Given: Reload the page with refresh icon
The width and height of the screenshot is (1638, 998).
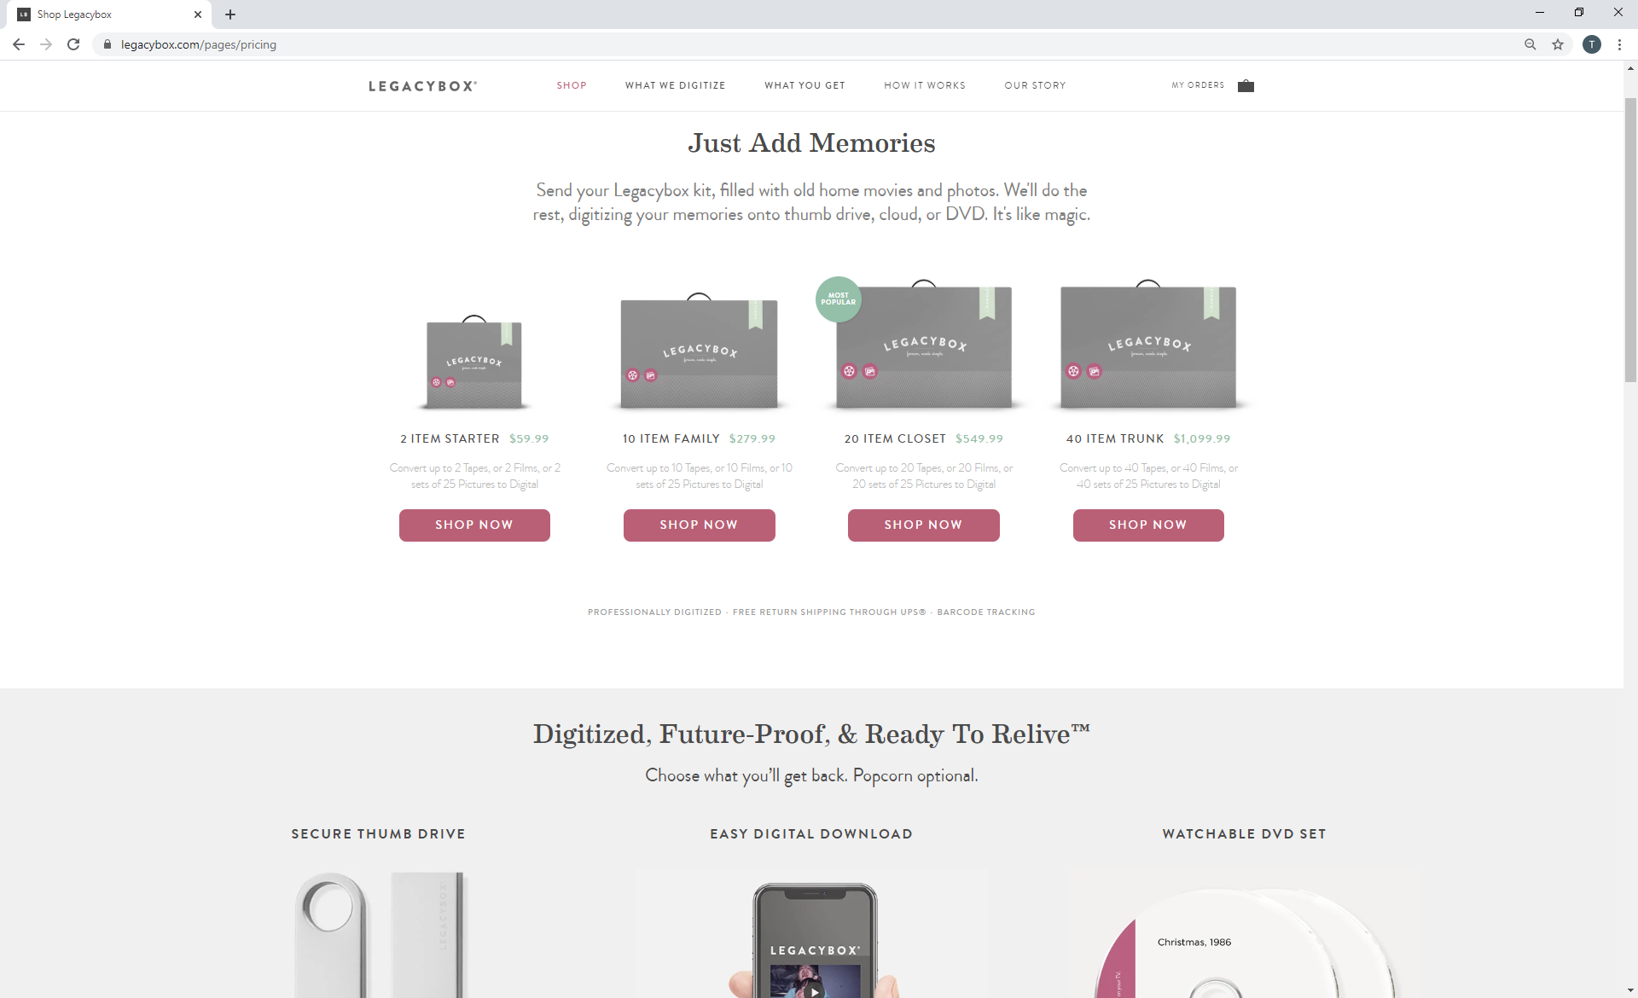Looking at the screenshot, I should pyautogui.click(x=73, y=44).
